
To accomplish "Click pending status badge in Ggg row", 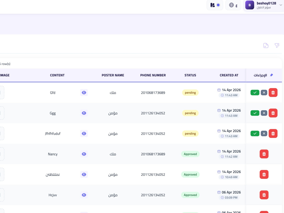I will [190, 113].
